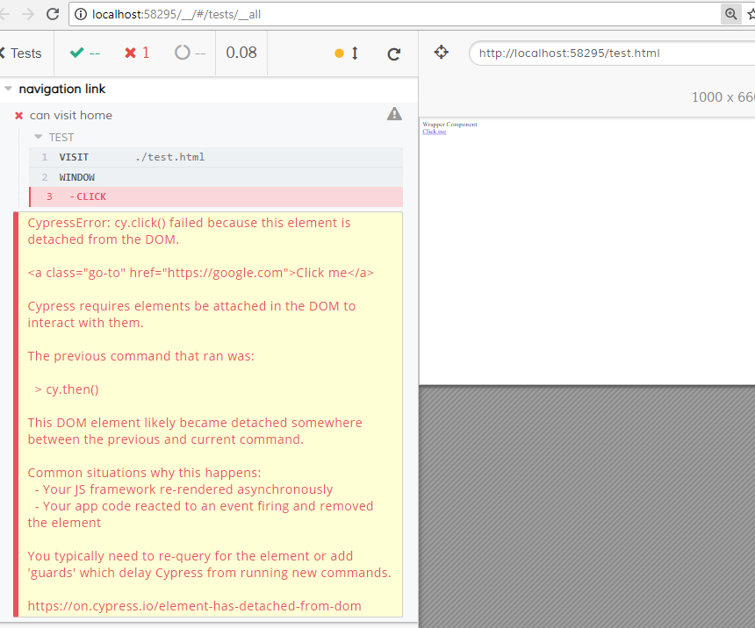Image resolution: width=755 pixels, height=628 pixels.
Task: Select the navigation link suite title
Action: click(62, 89)
